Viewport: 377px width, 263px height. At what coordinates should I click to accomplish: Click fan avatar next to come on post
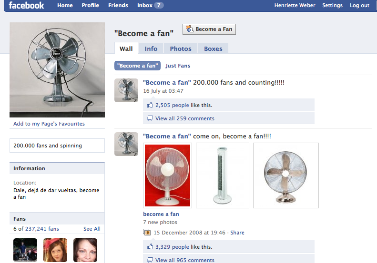(x=126, y=144)
